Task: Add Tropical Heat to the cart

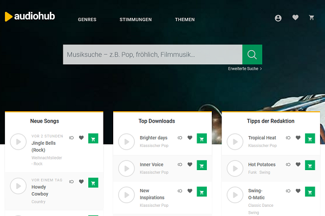Action: click(310, 138)
